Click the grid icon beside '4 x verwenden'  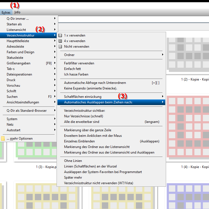tap(60, 41)
